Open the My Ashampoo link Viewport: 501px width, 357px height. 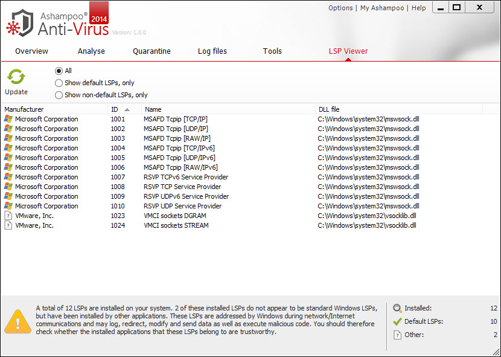[382, 8]
